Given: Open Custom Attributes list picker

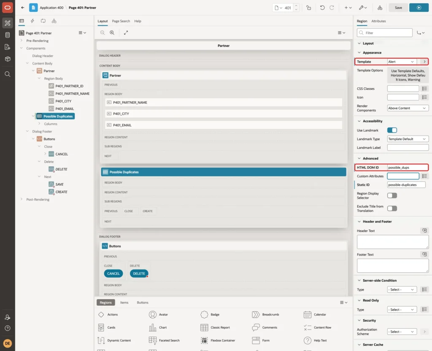Looking at the screenshot, I should [x=424, y=176].
